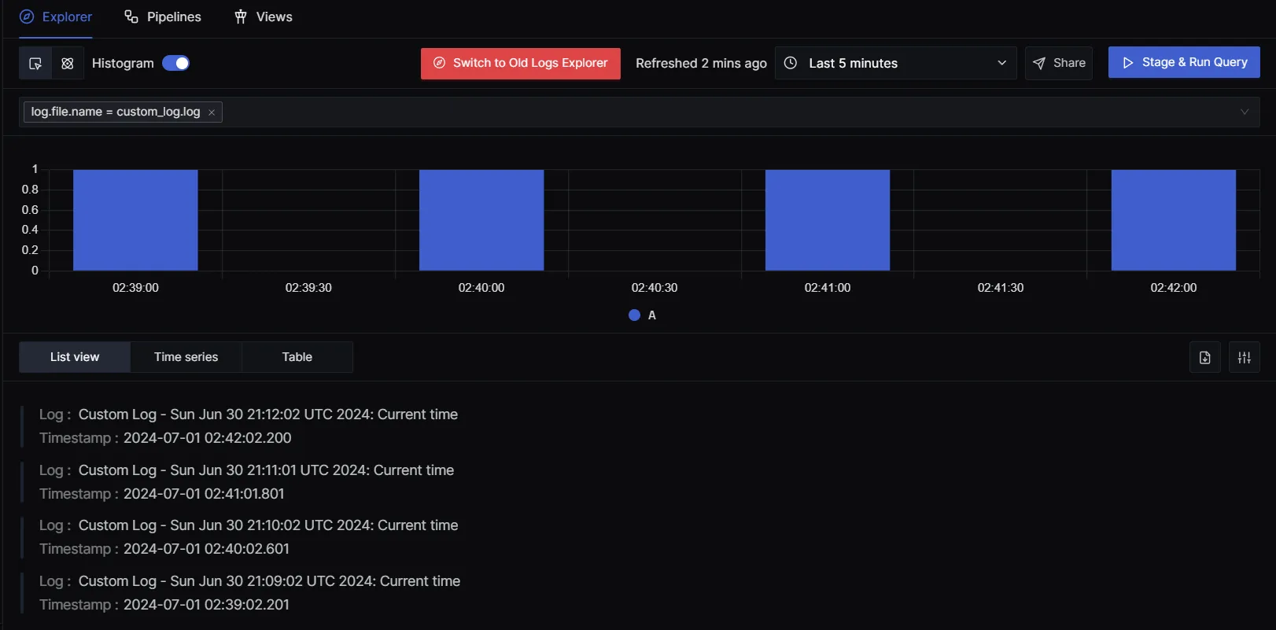Remove the log.file.name filter tag
1276x630 pixels.
pyautogui.click(x=212, y=112)
